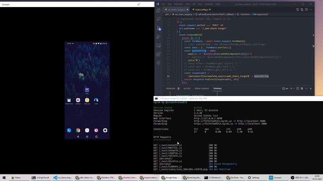Open the Edit menu in VS Code
The height and width of the screenshot is (181, 323).
pos(170,4)
